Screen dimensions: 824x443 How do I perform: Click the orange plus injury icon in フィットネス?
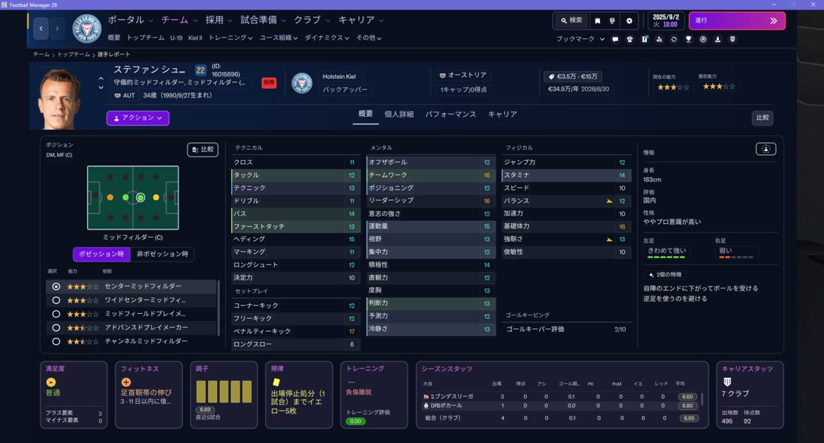(126, 382)
